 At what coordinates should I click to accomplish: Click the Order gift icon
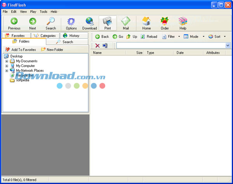tap(165, 21)
